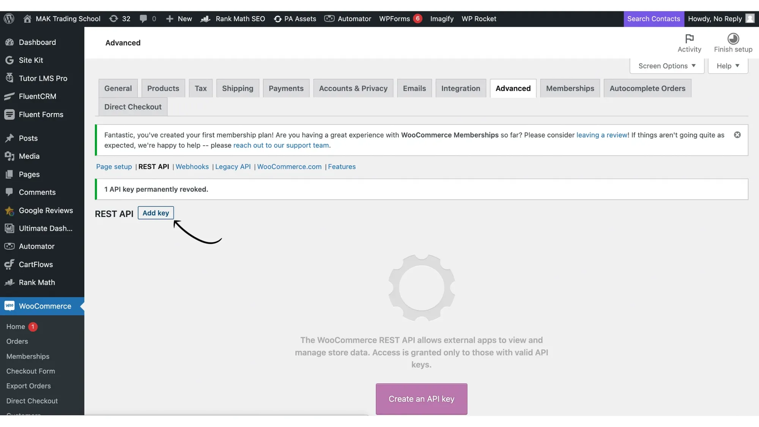The image size is (759, 427).
Task: Open Tutor LMS Pro in sidebar
Action: (43, 78)
